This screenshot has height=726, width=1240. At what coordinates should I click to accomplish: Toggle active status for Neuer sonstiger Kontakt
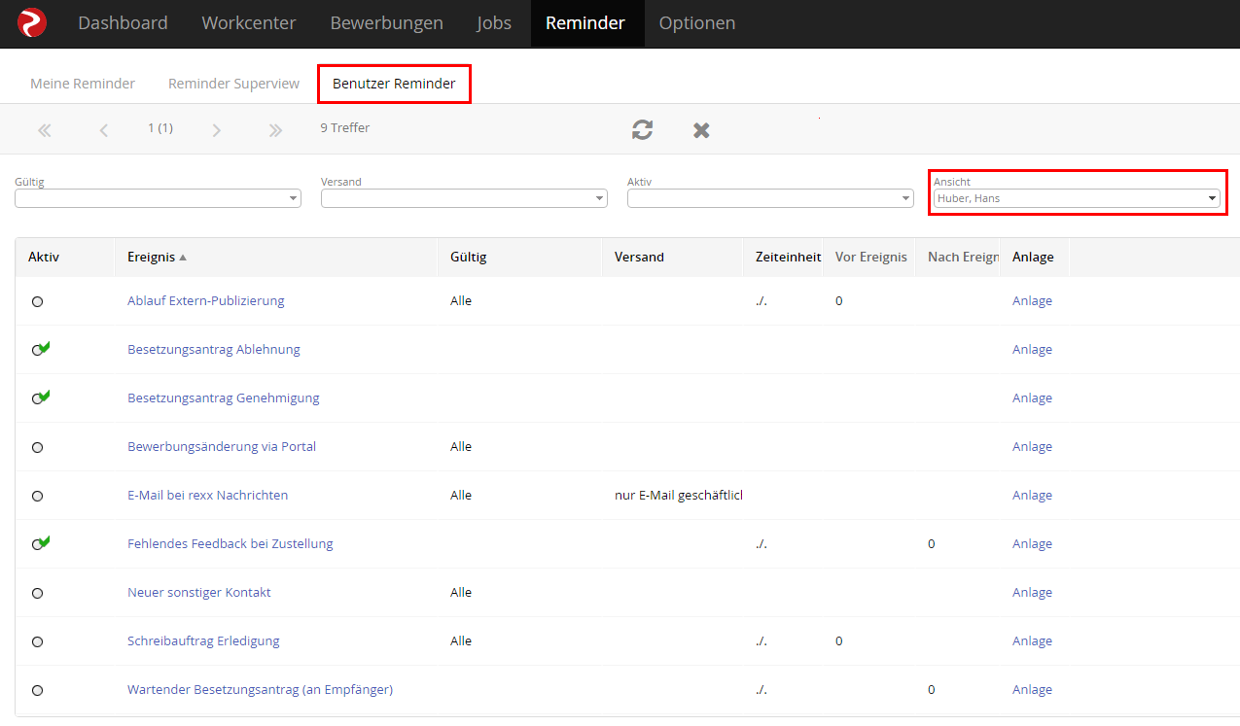pyautogui.click(x=37, y=593)
